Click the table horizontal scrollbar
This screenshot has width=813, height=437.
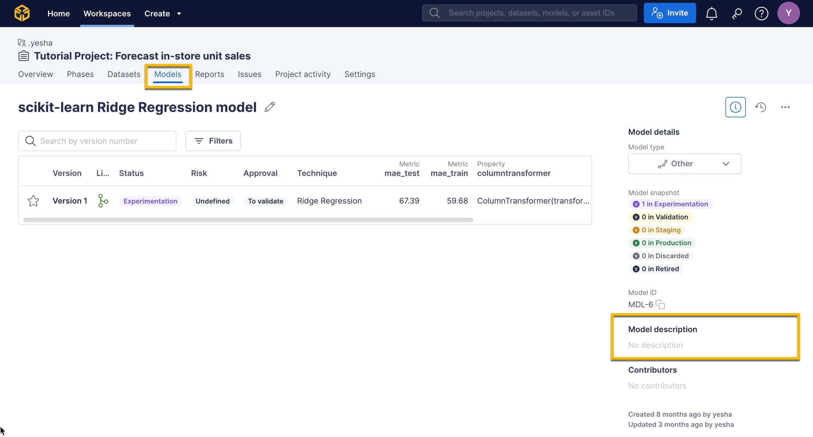pos(248,220)
